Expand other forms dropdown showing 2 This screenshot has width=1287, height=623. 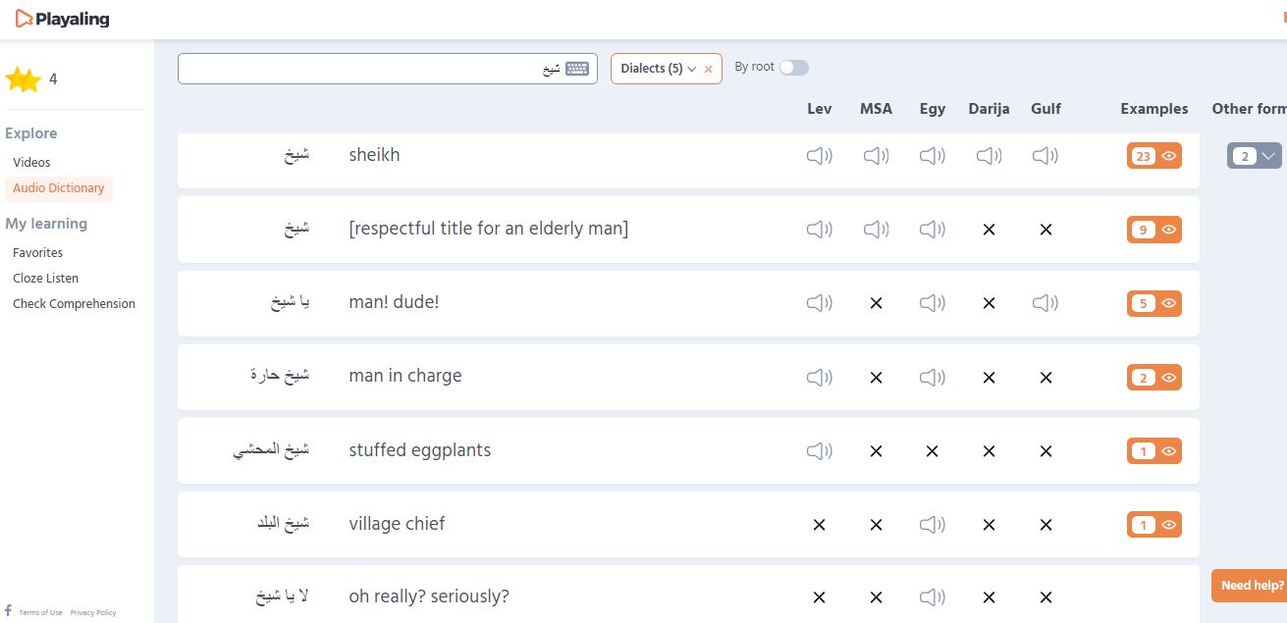point(1254,156)
